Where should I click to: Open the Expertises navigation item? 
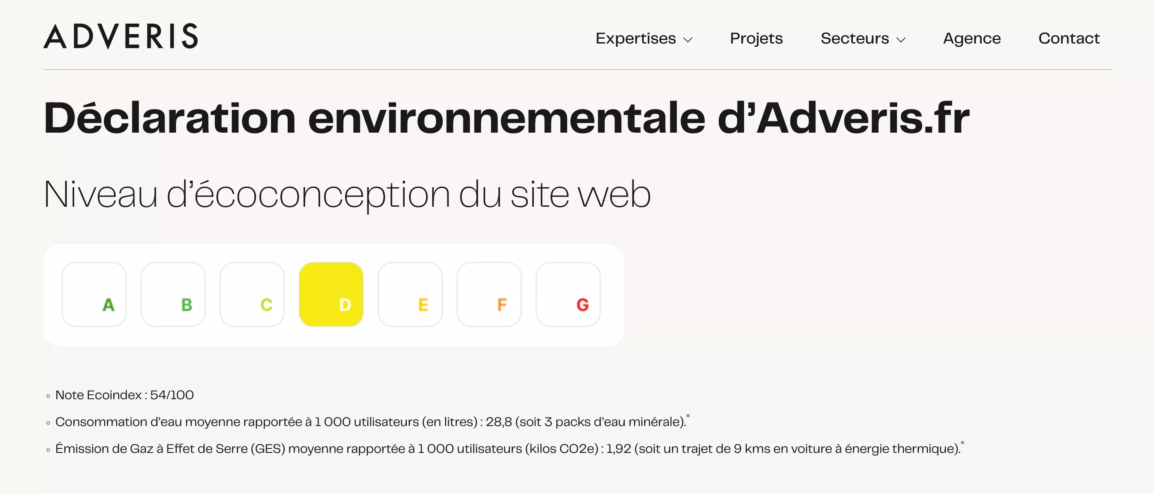pyautogui.click(x=635, y=39)
